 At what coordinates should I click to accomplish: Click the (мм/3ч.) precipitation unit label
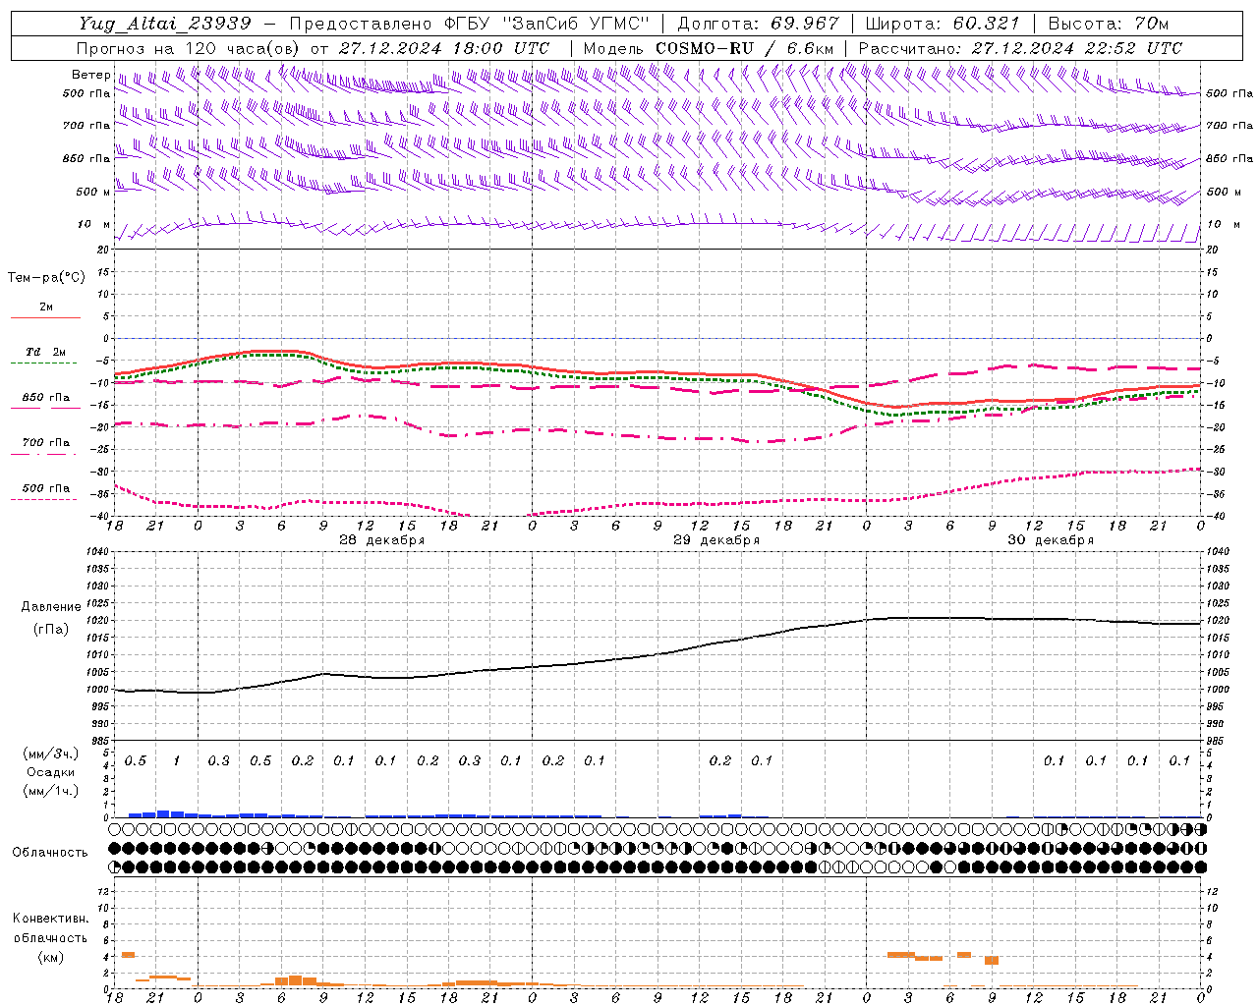pos(51,754)
